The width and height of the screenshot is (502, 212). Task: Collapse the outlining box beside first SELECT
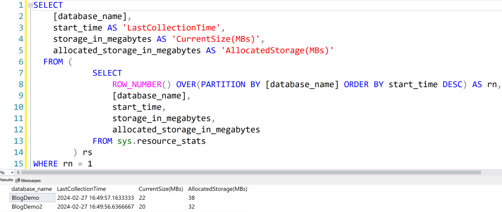(30, 5)
